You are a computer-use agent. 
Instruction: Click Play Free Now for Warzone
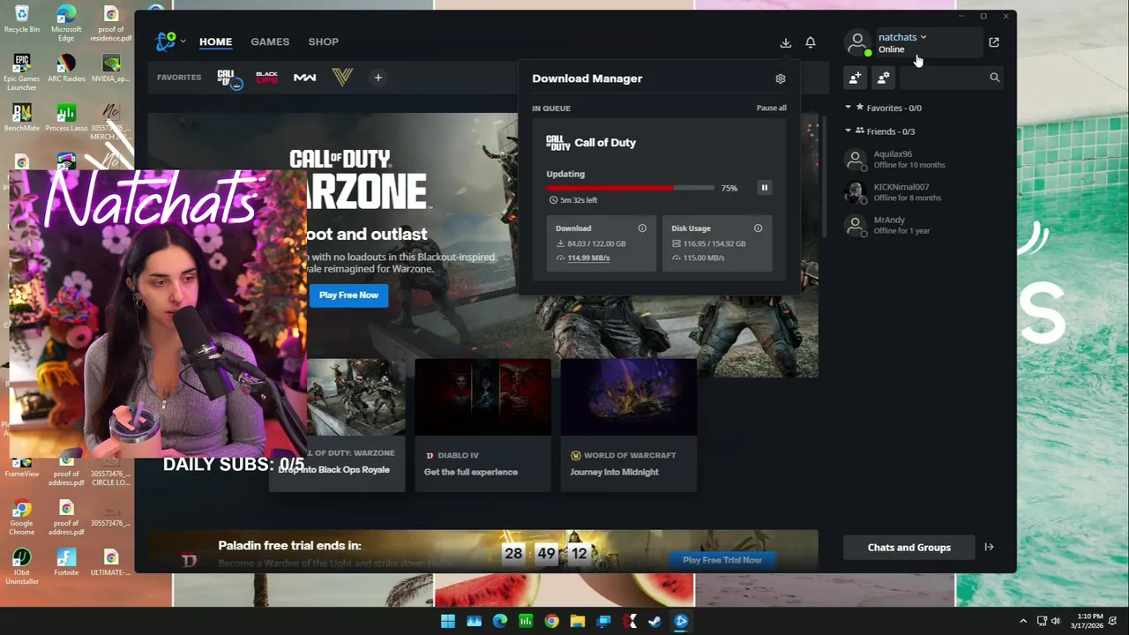348,295
